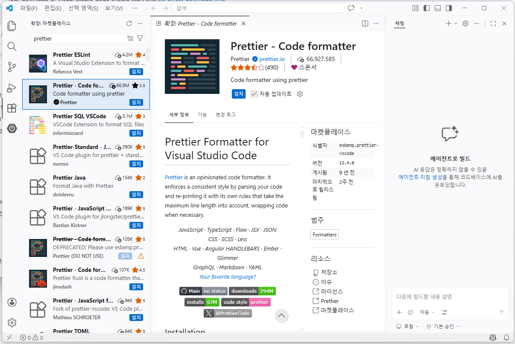Click the scroll-to-top round arrow button
This screenshot has width=515, height=344.
pos(281,316)
